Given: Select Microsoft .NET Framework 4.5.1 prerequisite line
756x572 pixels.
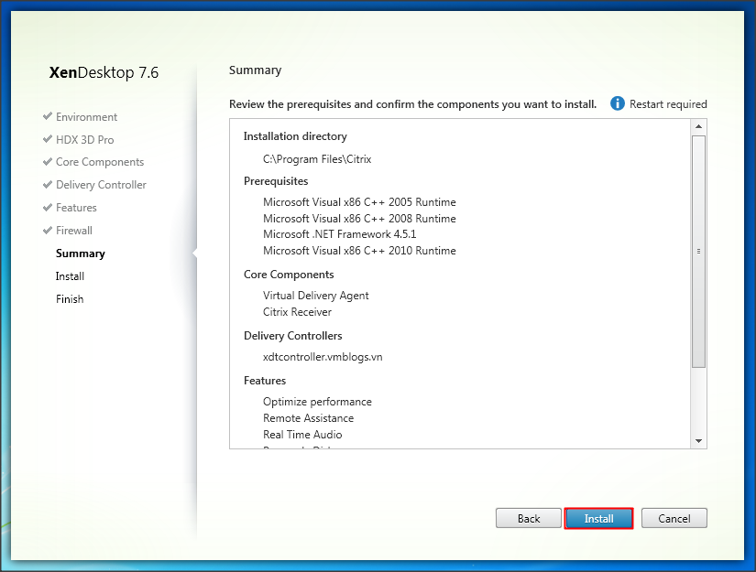Looking at the screenshot, I should [339, 234].
